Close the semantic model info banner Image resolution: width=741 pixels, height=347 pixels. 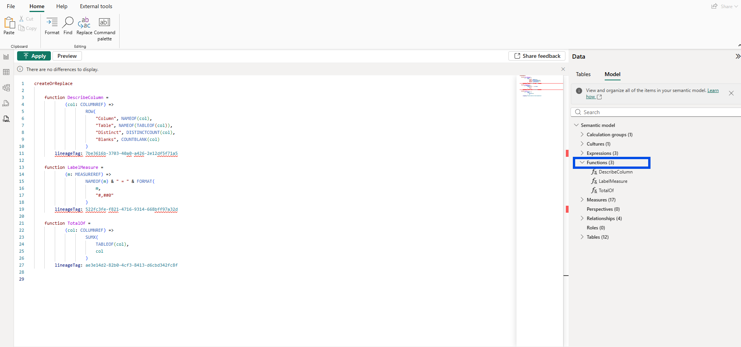tap(731, 93)
